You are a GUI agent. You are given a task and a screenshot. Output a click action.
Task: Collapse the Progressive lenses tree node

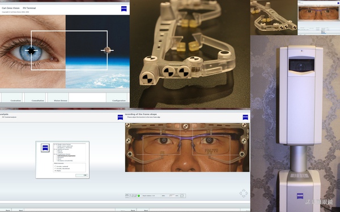pos(54,154)
